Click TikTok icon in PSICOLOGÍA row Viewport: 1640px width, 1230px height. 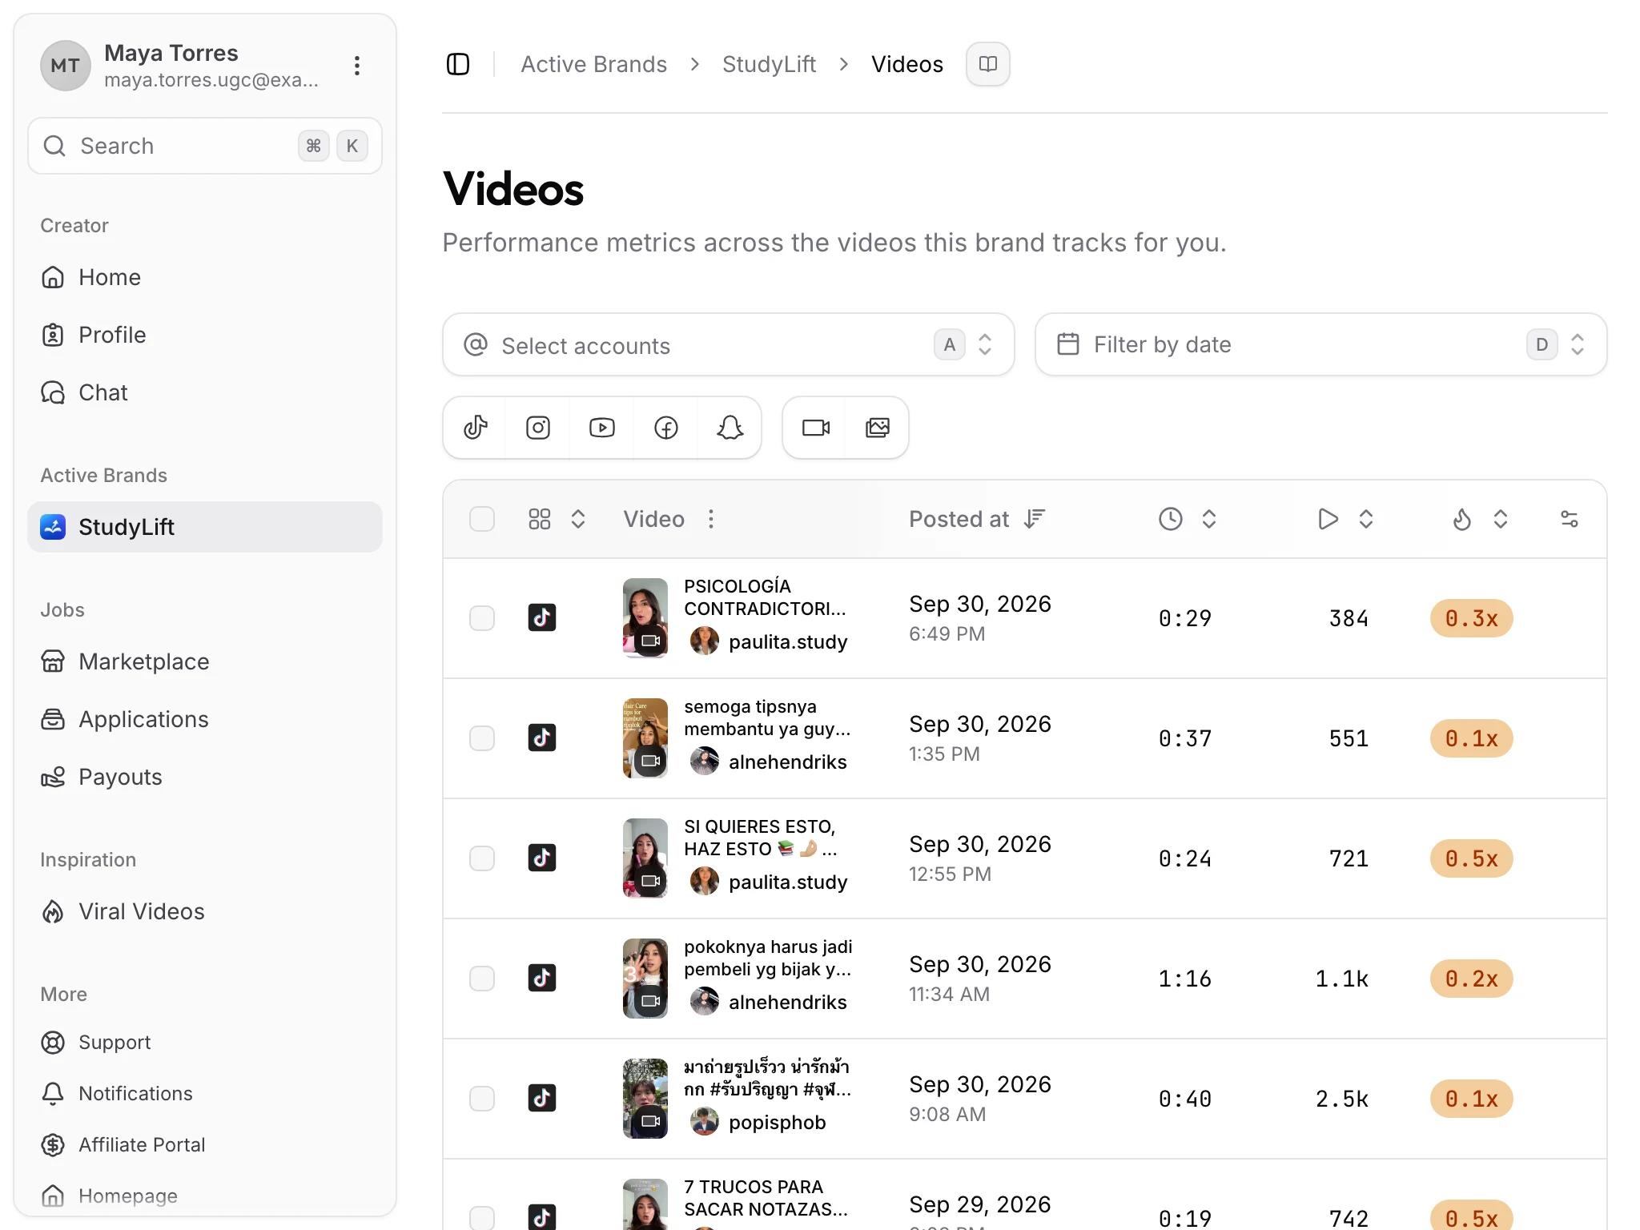(x=542, y=617)
